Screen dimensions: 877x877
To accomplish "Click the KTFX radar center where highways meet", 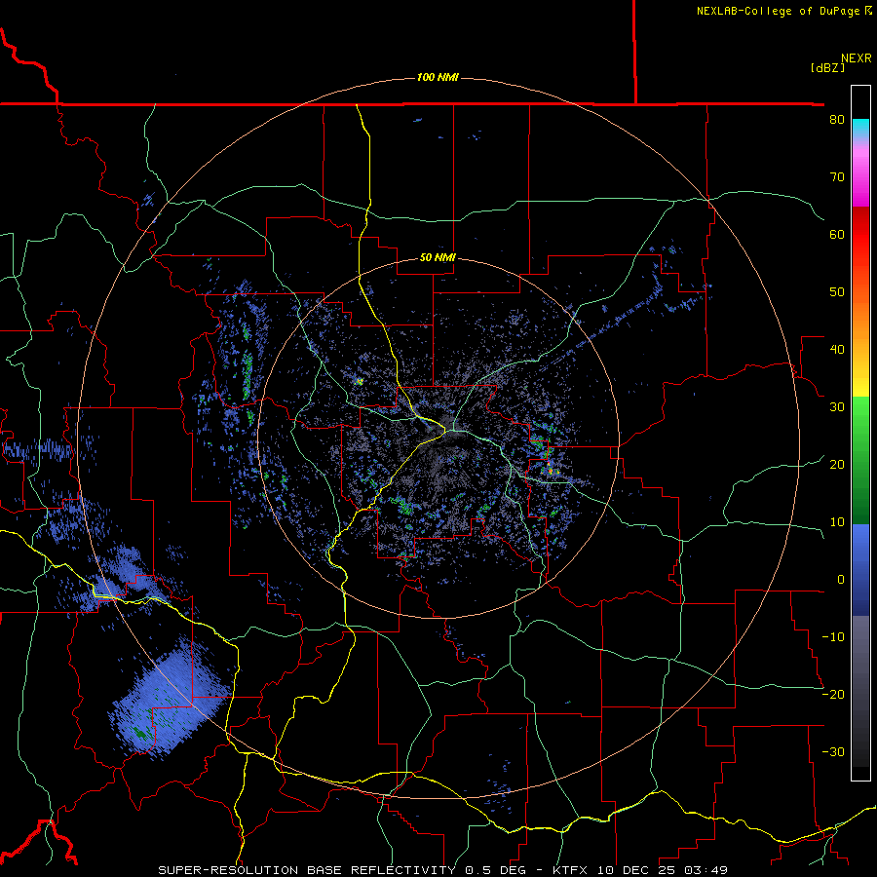I will point(446,430).
